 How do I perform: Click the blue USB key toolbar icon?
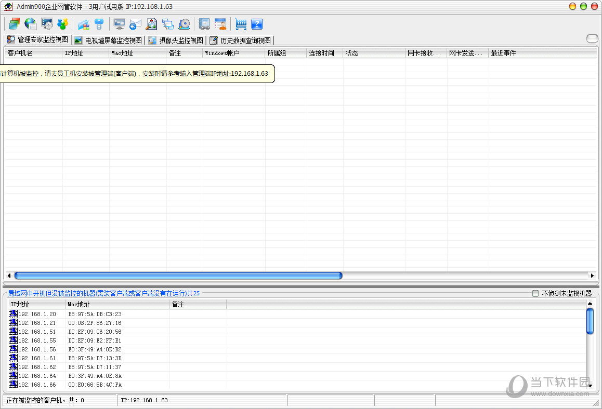tap(99, 24)
